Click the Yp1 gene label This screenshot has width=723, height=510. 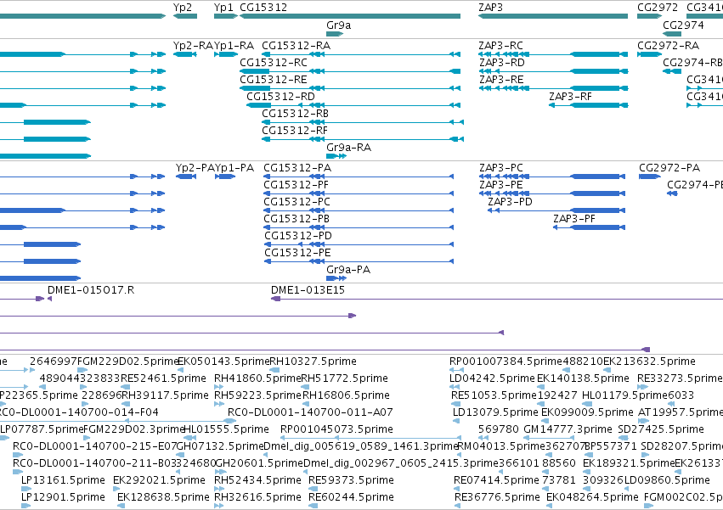[223, 8]
